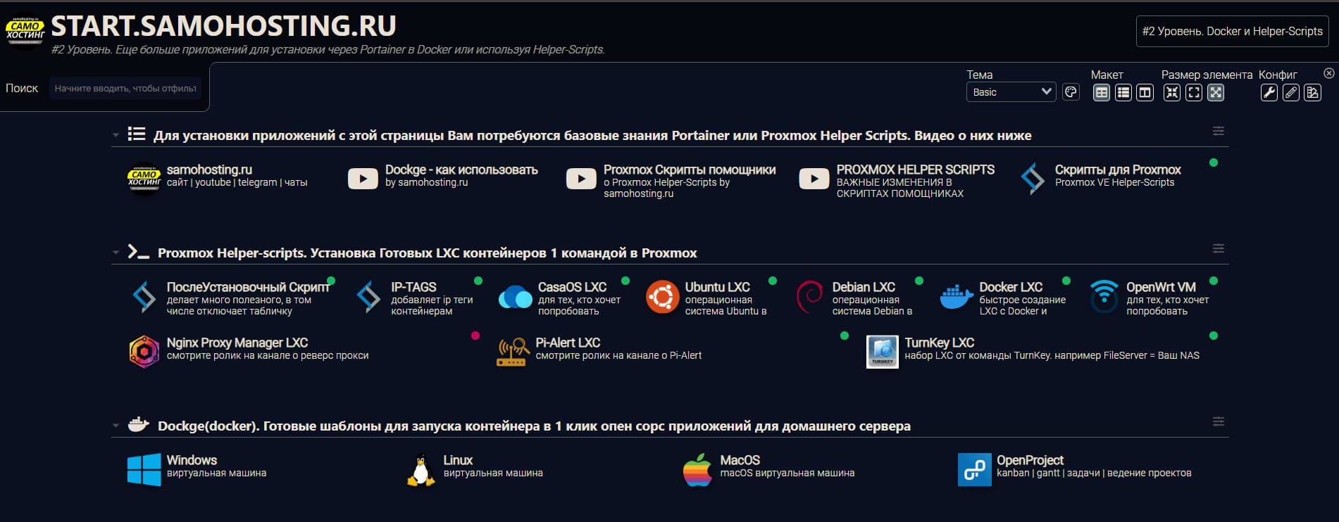This screenshot has height=522, width=1339.
Task: Open the Тема dropdown showing Basic
Action: coord(1011,92)
